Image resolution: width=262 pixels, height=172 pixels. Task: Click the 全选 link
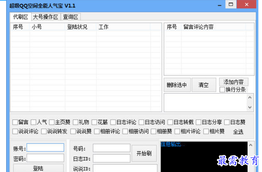click(238, 132)
